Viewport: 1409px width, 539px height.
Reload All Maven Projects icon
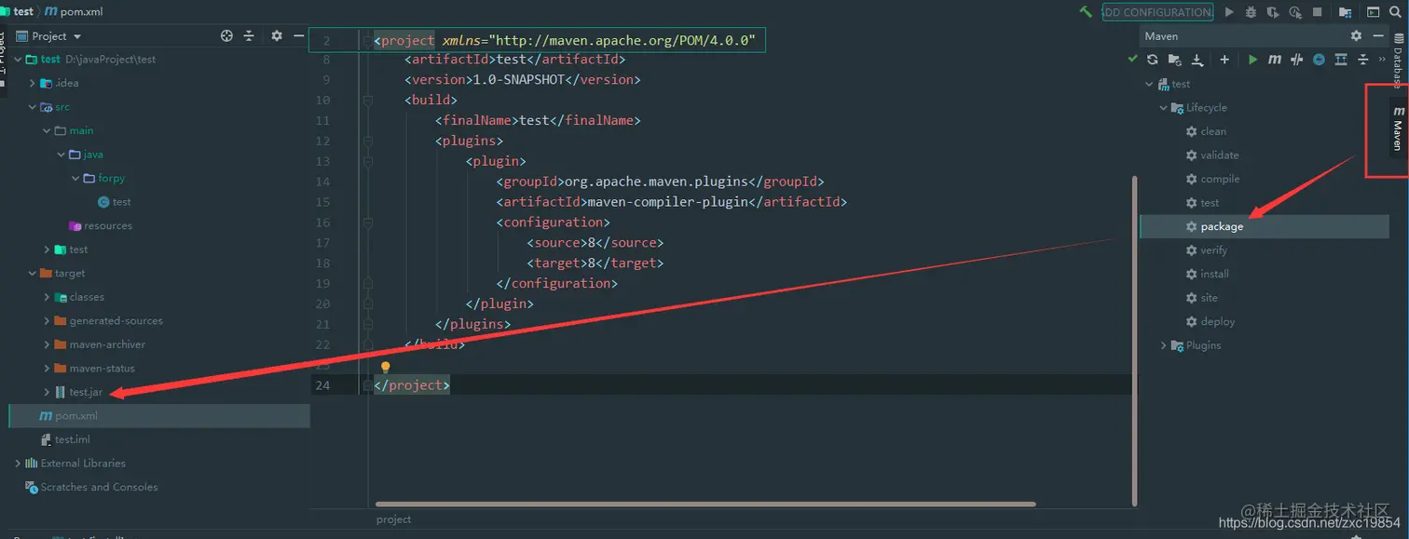click(1153, 60)
